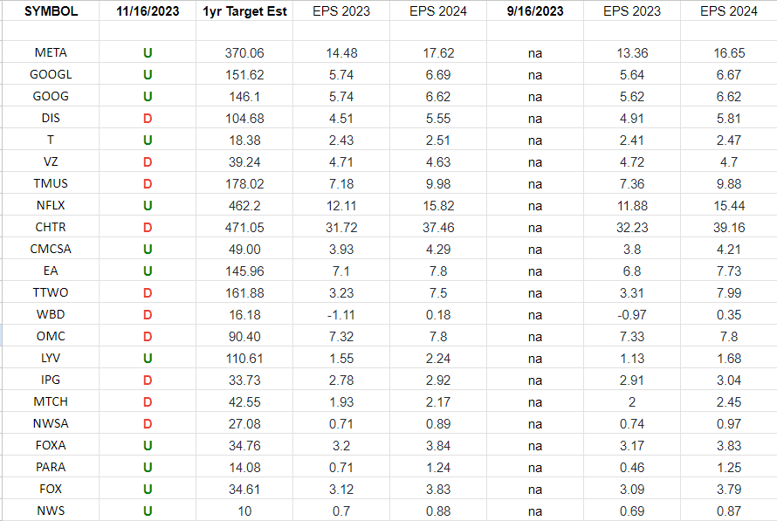
Task: Click the 11/16/2023 column header
Action: pyautogui.click(x=148, y=10)
